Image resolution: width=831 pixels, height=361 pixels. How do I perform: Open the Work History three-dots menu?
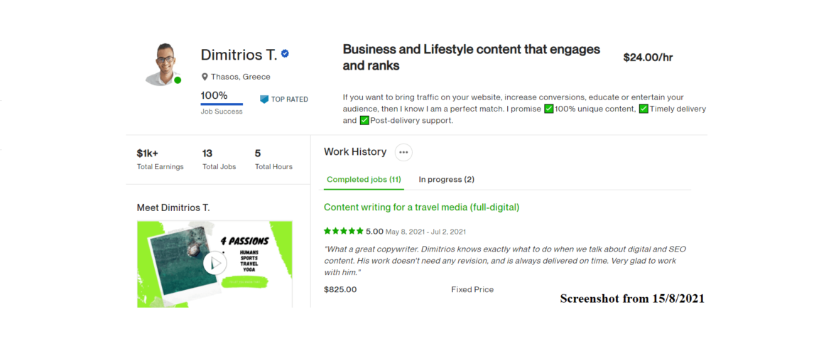click(x=403, y=152)
